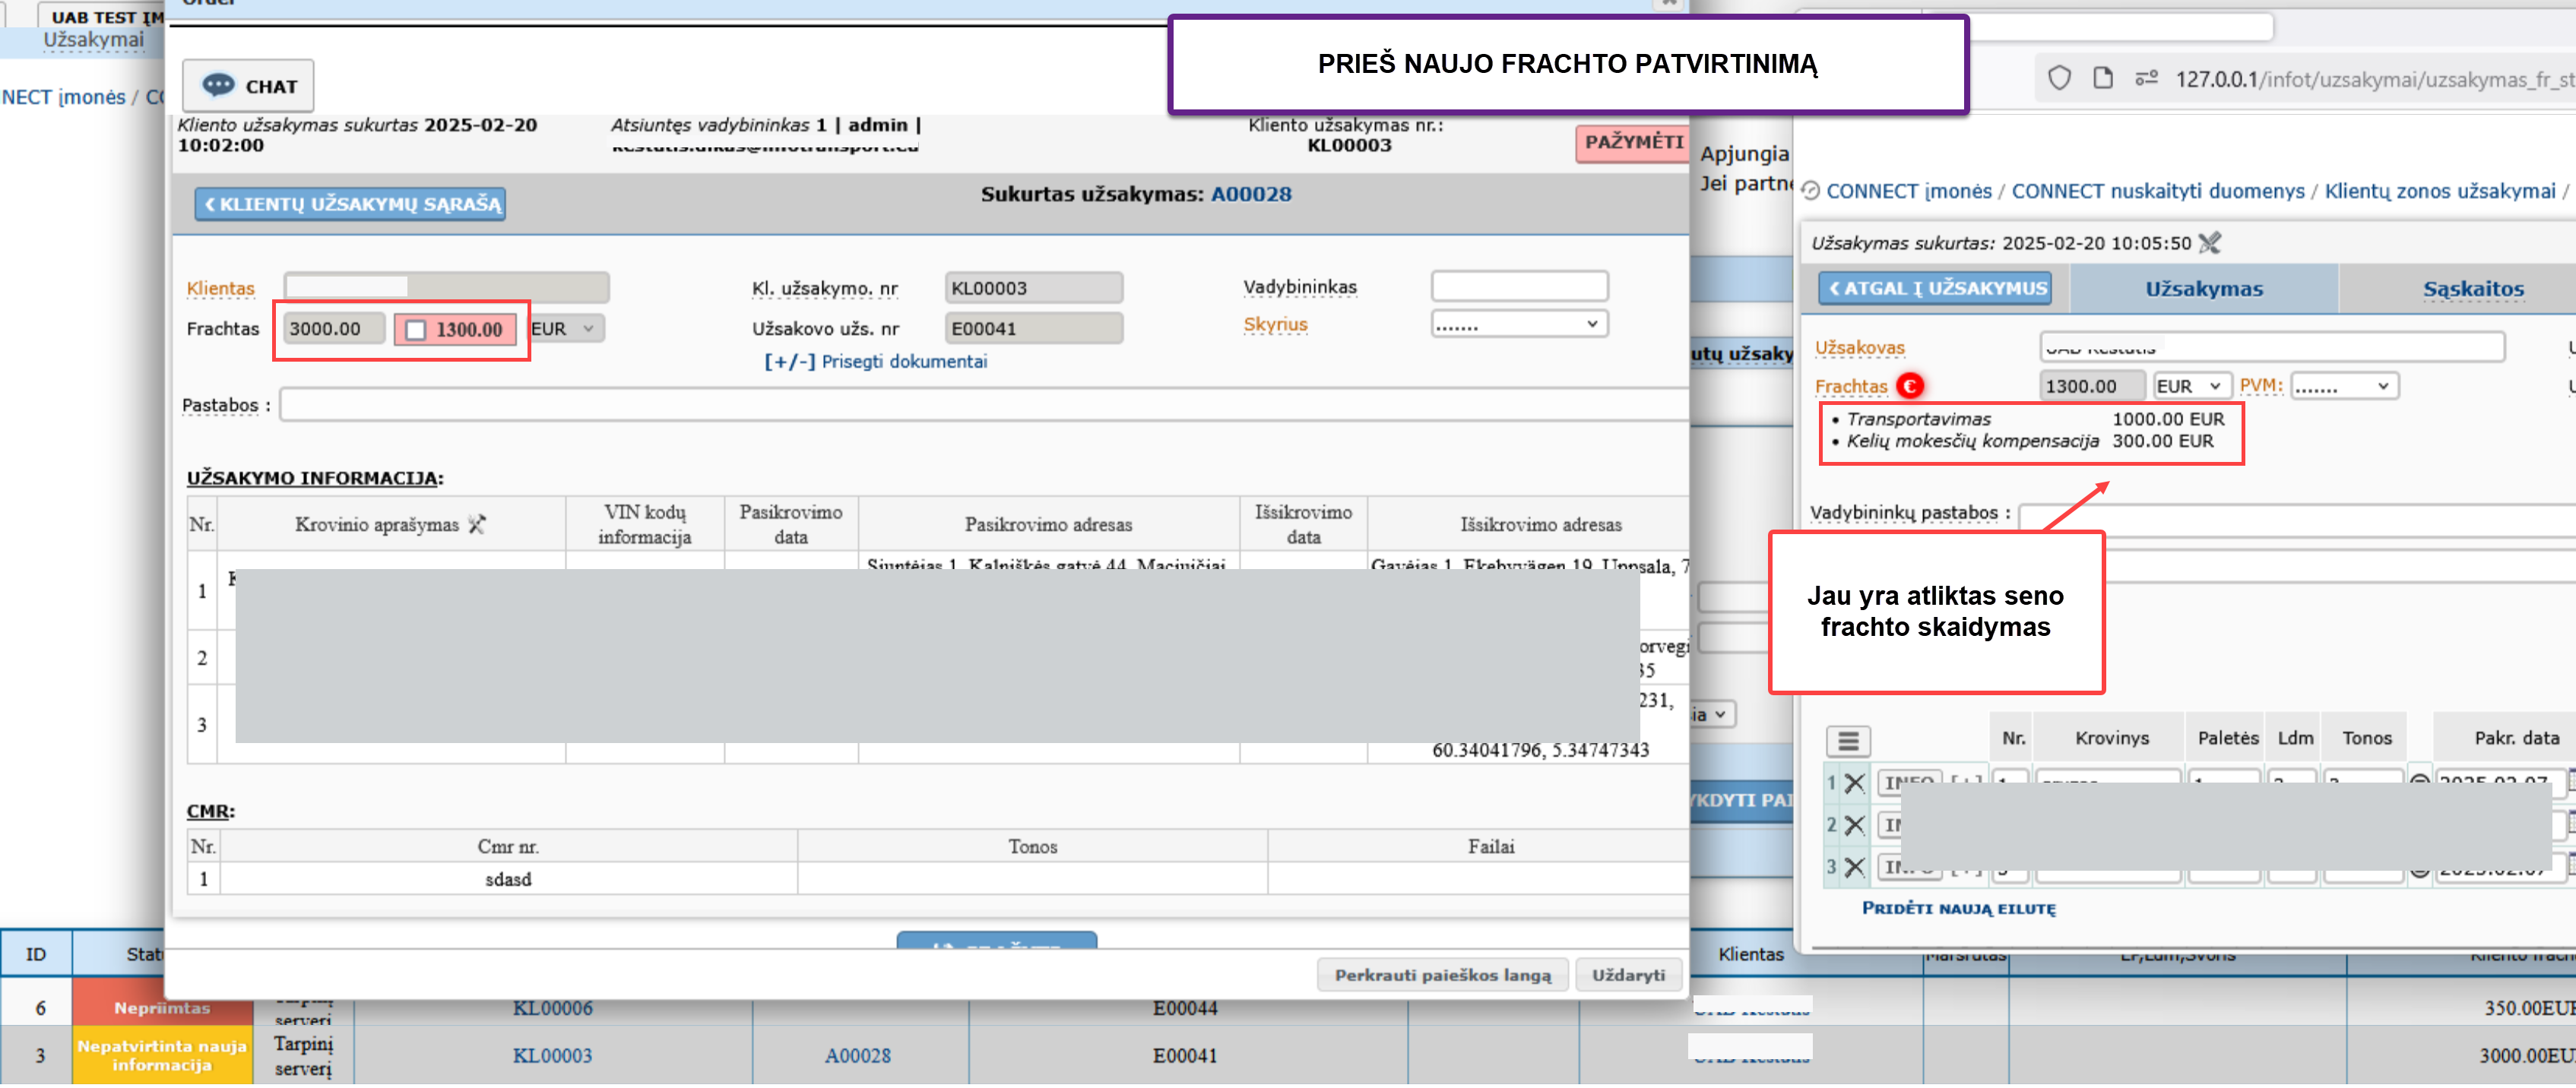
Task: Click the Užsakovas label link
Action: 1859,347
